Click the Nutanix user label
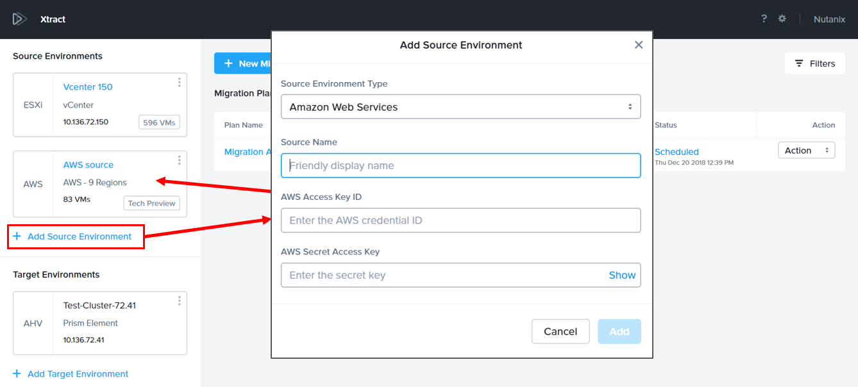 pyautogui.click(x=829, y=19)
